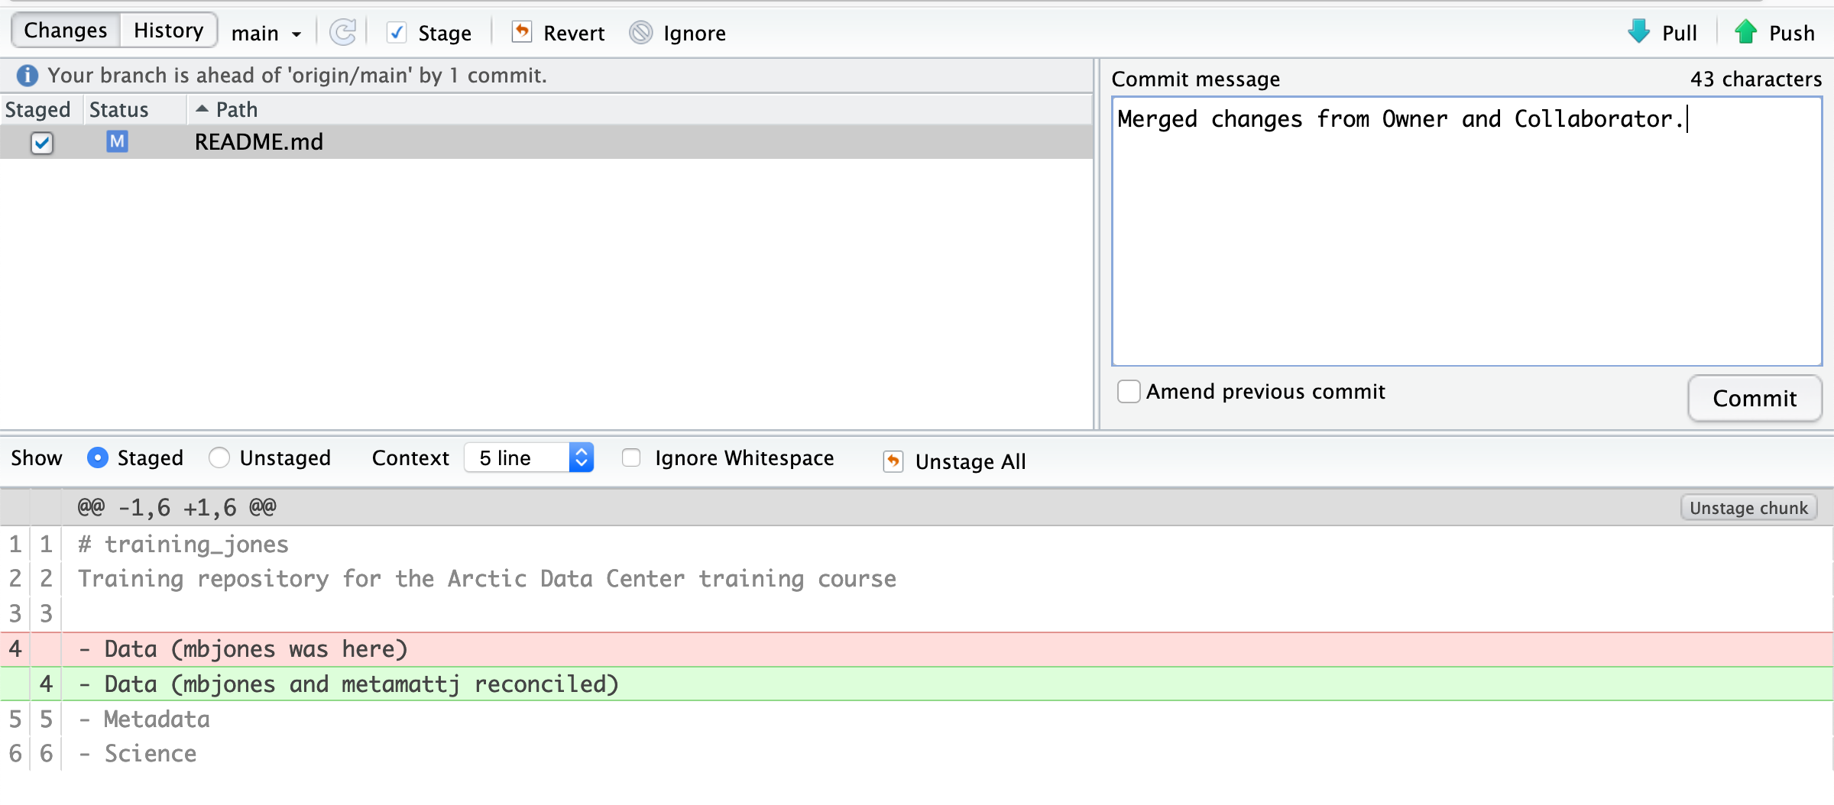Click the Unstage chunk button
Viewport: 1834px width, 805px height.
tap(1748, 508)
